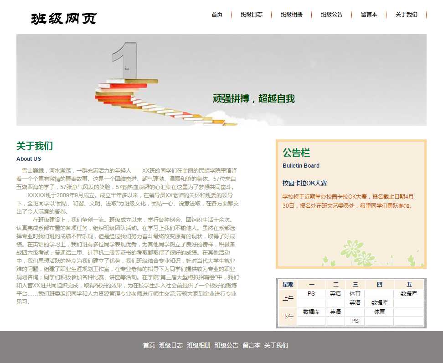
Task: Open 班级相册 from the header navigation
Action: click(292, 15)
